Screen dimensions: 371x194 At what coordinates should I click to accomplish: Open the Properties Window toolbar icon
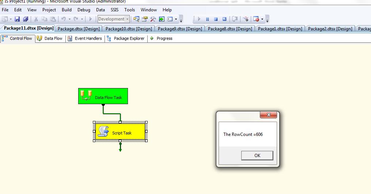tap(145, 19)
